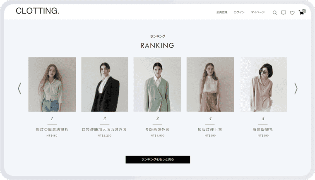Click the CLOTTING. logo

38,11
